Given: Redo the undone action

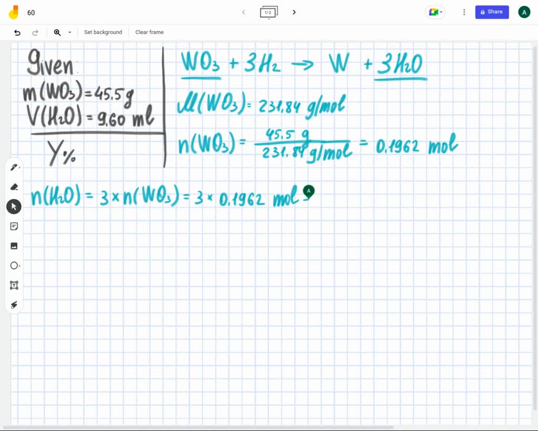Looking at the screenshot, I should pos(35,32).
